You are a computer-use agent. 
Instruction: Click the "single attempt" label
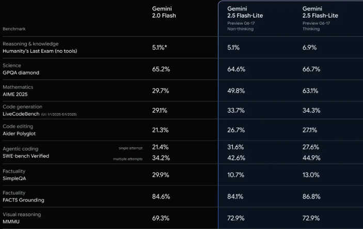[129, 148]
